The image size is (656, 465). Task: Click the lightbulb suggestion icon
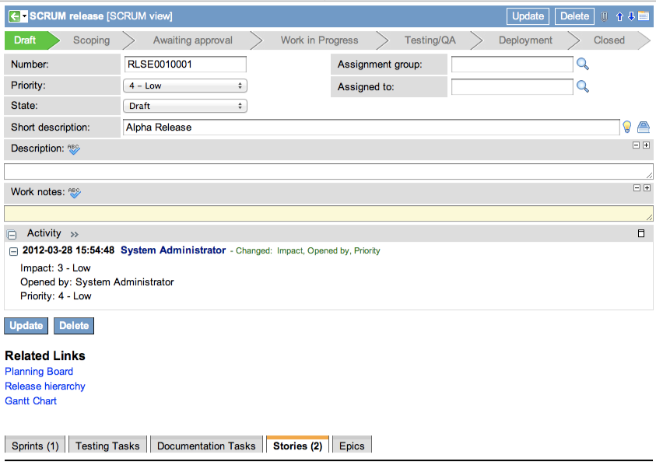626,127
